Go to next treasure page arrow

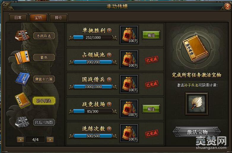(50, 140)
